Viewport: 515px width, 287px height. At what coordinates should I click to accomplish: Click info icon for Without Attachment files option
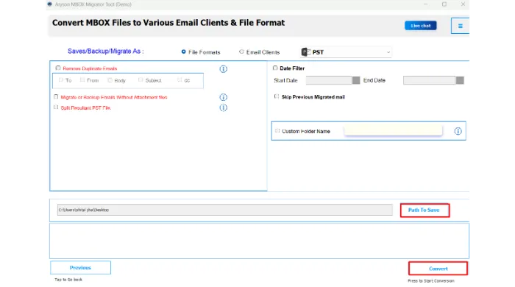tap(224, 97)
